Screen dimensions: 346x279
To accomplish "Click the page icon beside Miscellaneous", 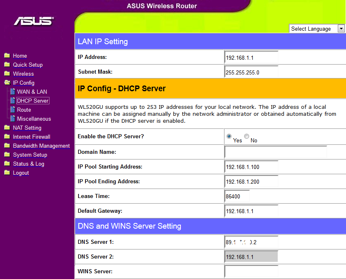I will 13,119.
